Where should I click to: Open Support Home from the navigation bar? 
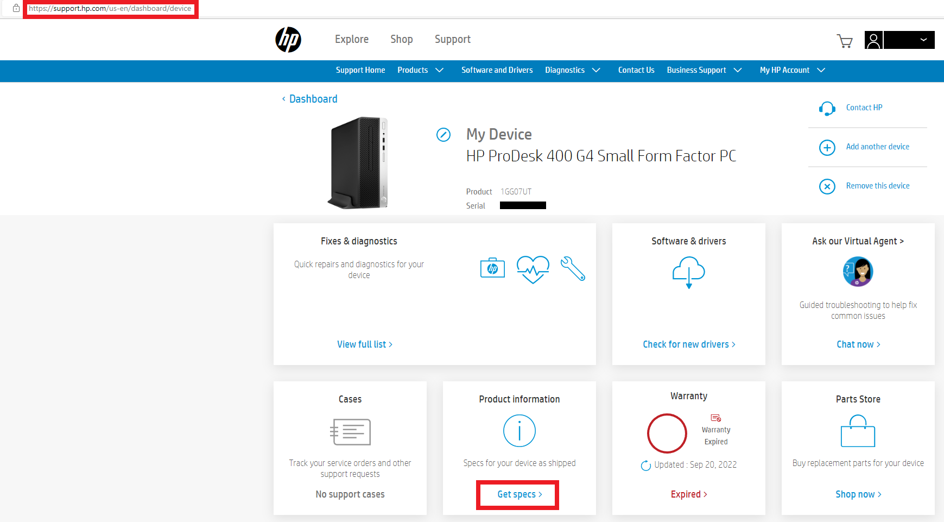360,70
